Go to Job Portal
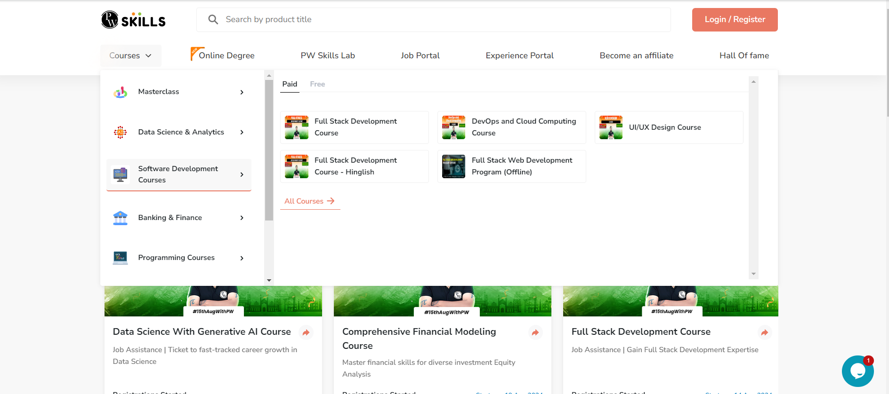 [x=420, y=55]
